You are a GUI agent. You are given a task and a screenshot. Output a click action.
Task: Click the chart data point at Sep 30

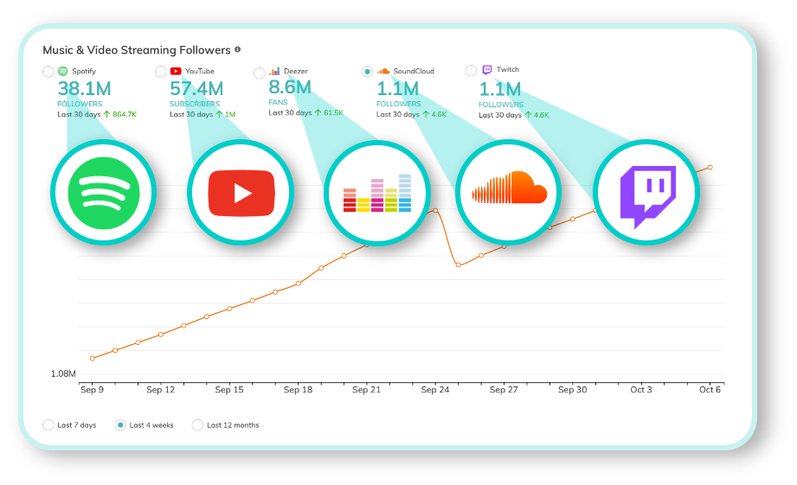(x=573, y=219)
